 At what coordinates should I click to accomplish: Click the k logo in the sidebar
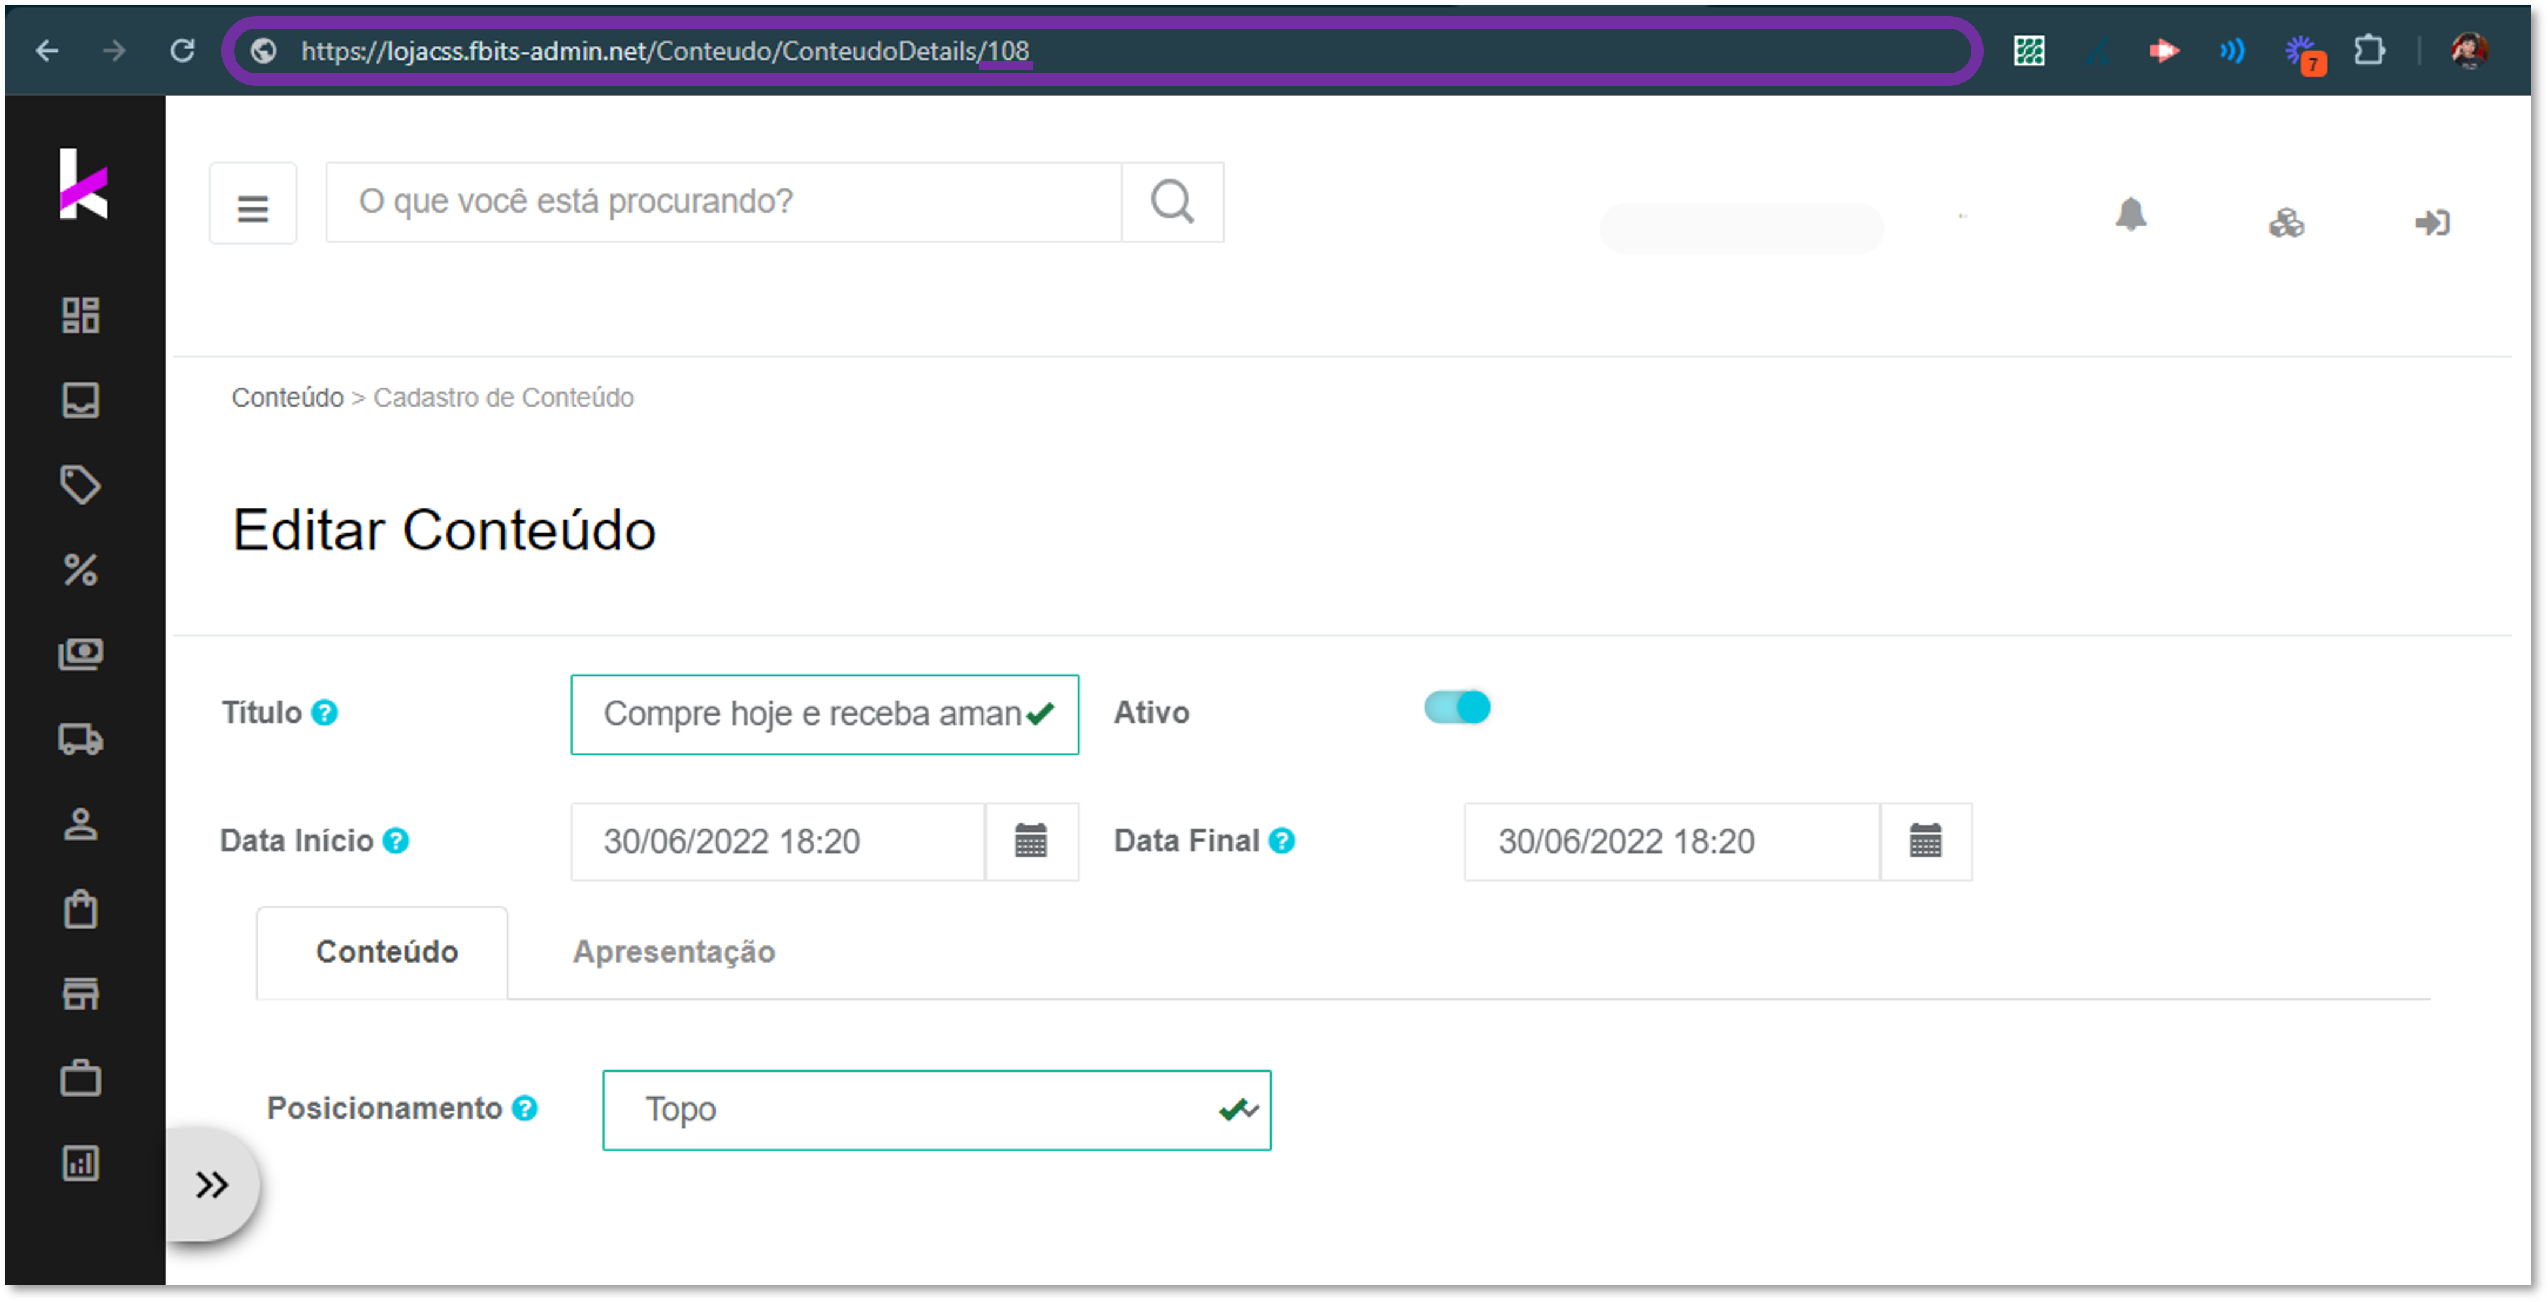(x=83, y=184)
